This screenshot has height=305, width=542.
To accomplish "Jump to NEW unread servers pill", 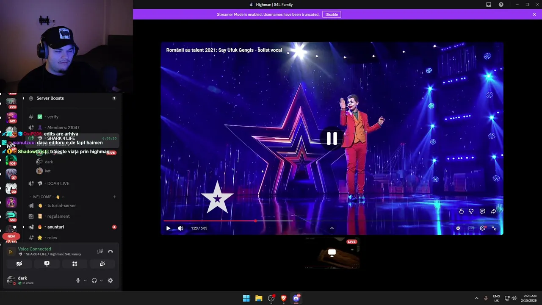I will [x=11, y=236].
